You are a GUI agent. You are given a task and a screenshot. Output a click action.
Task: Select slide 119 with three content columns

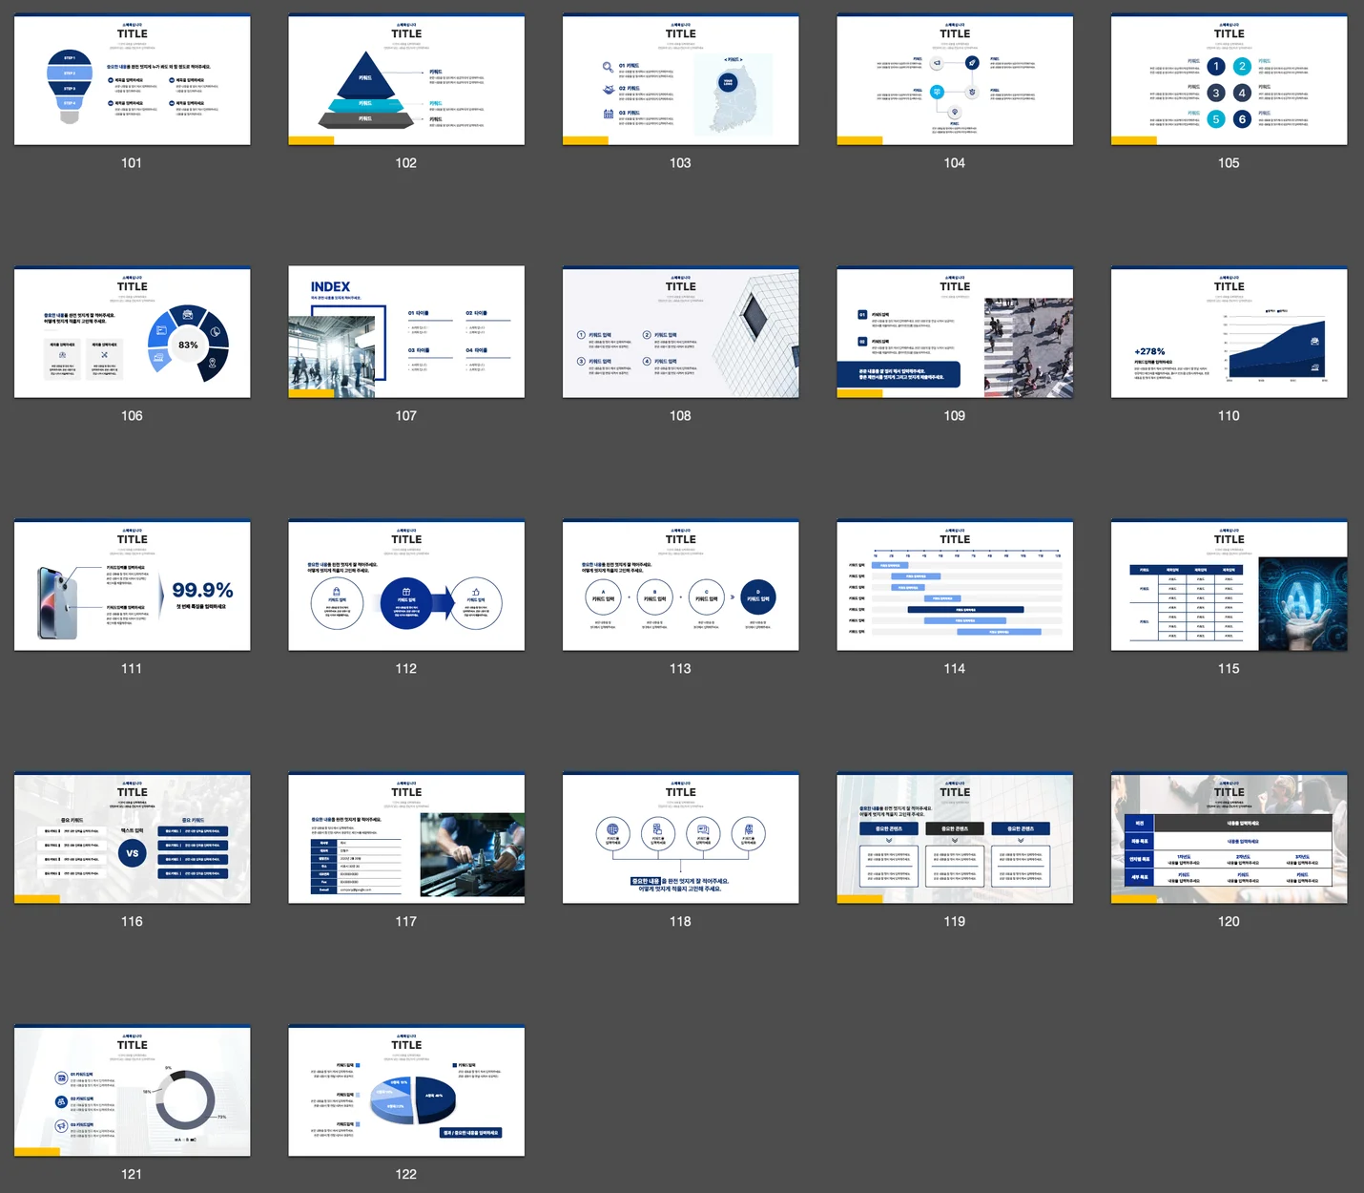click(x=955, y=839)
